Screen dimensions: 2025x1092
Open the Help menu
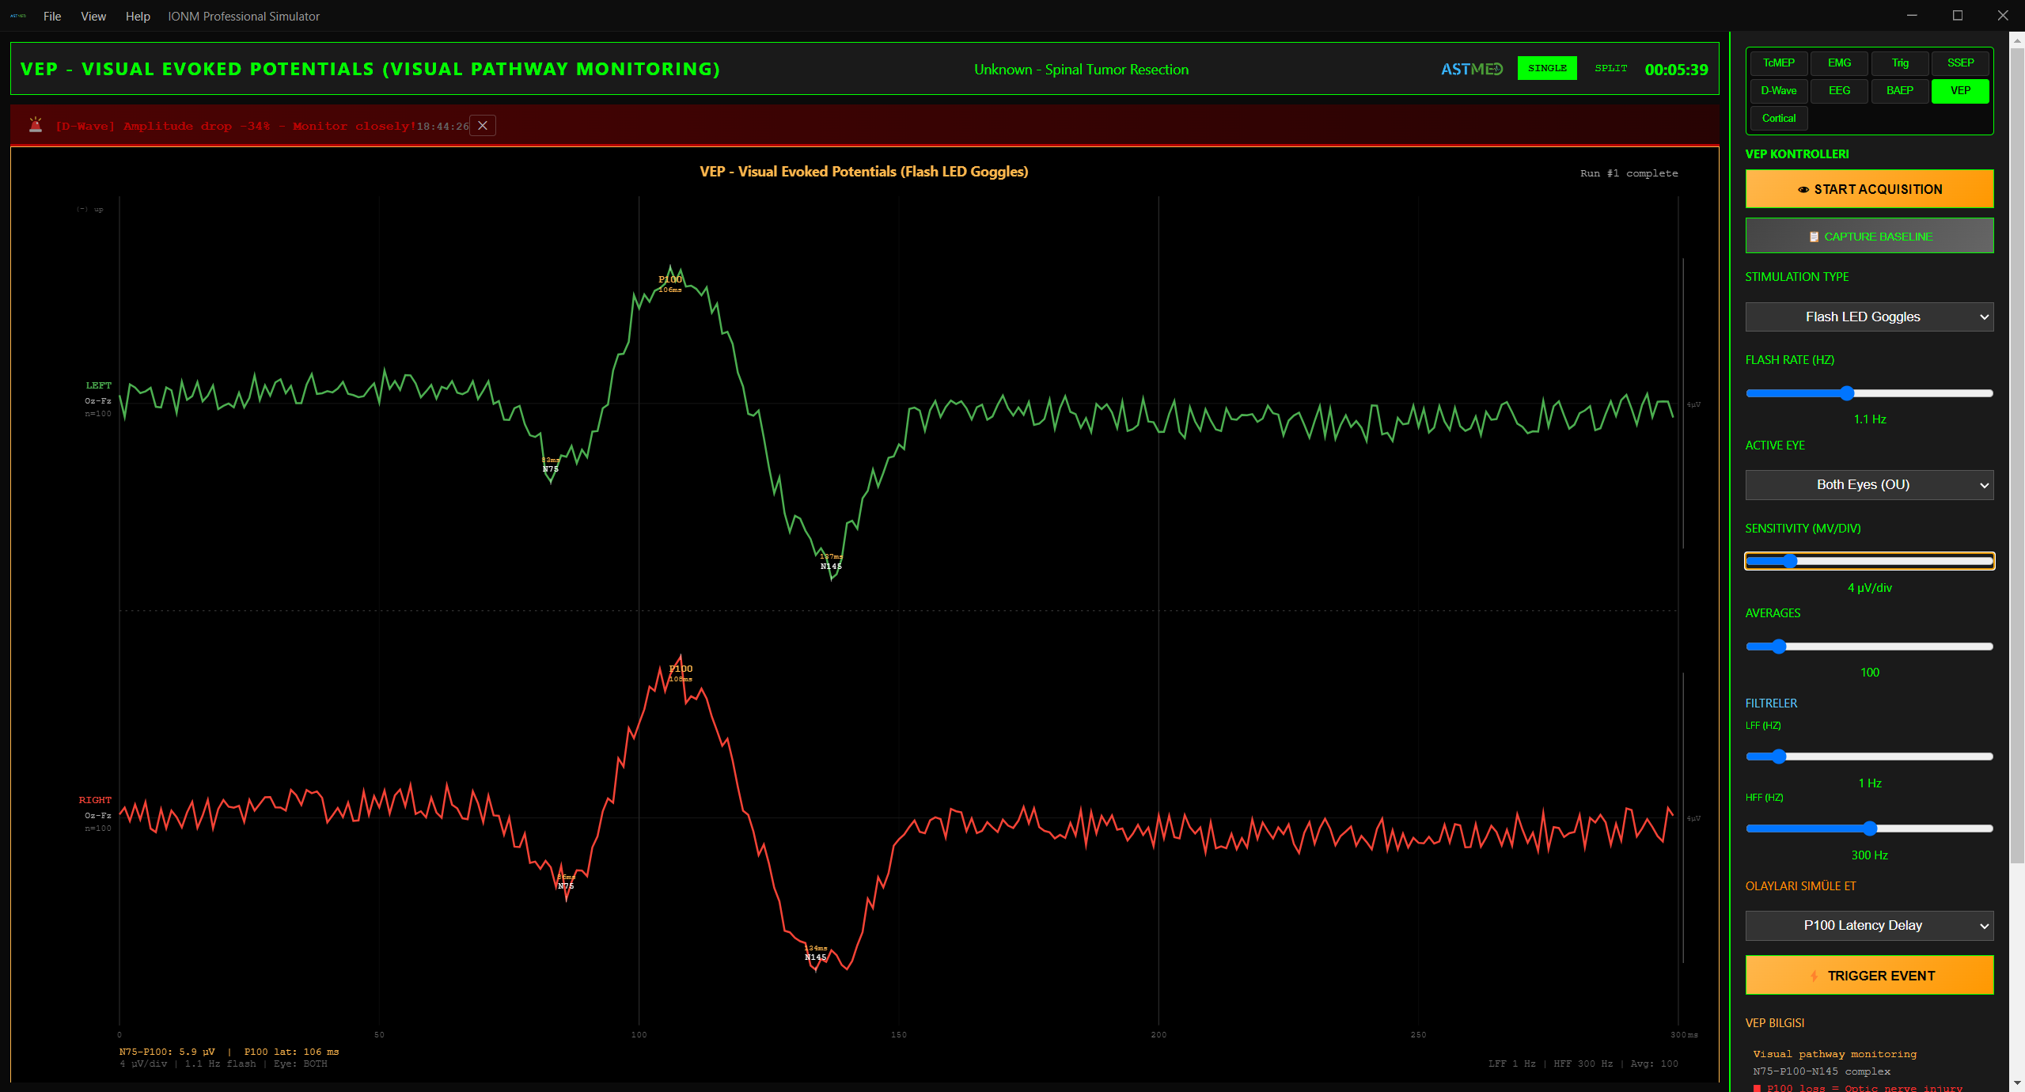click(x=138, y=17)
